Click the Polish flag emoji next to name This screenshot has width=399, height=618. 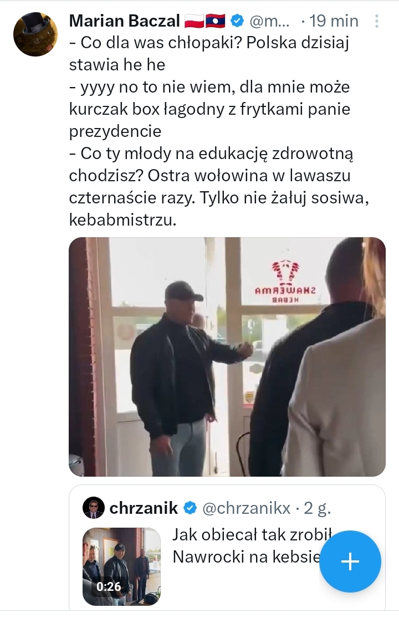point(195,21)
